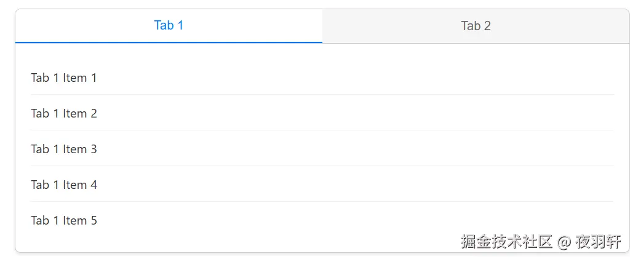Click the trailing number 5 in the last list item
This screenshot has height=259, width=630.
click(x=94, y=221)
